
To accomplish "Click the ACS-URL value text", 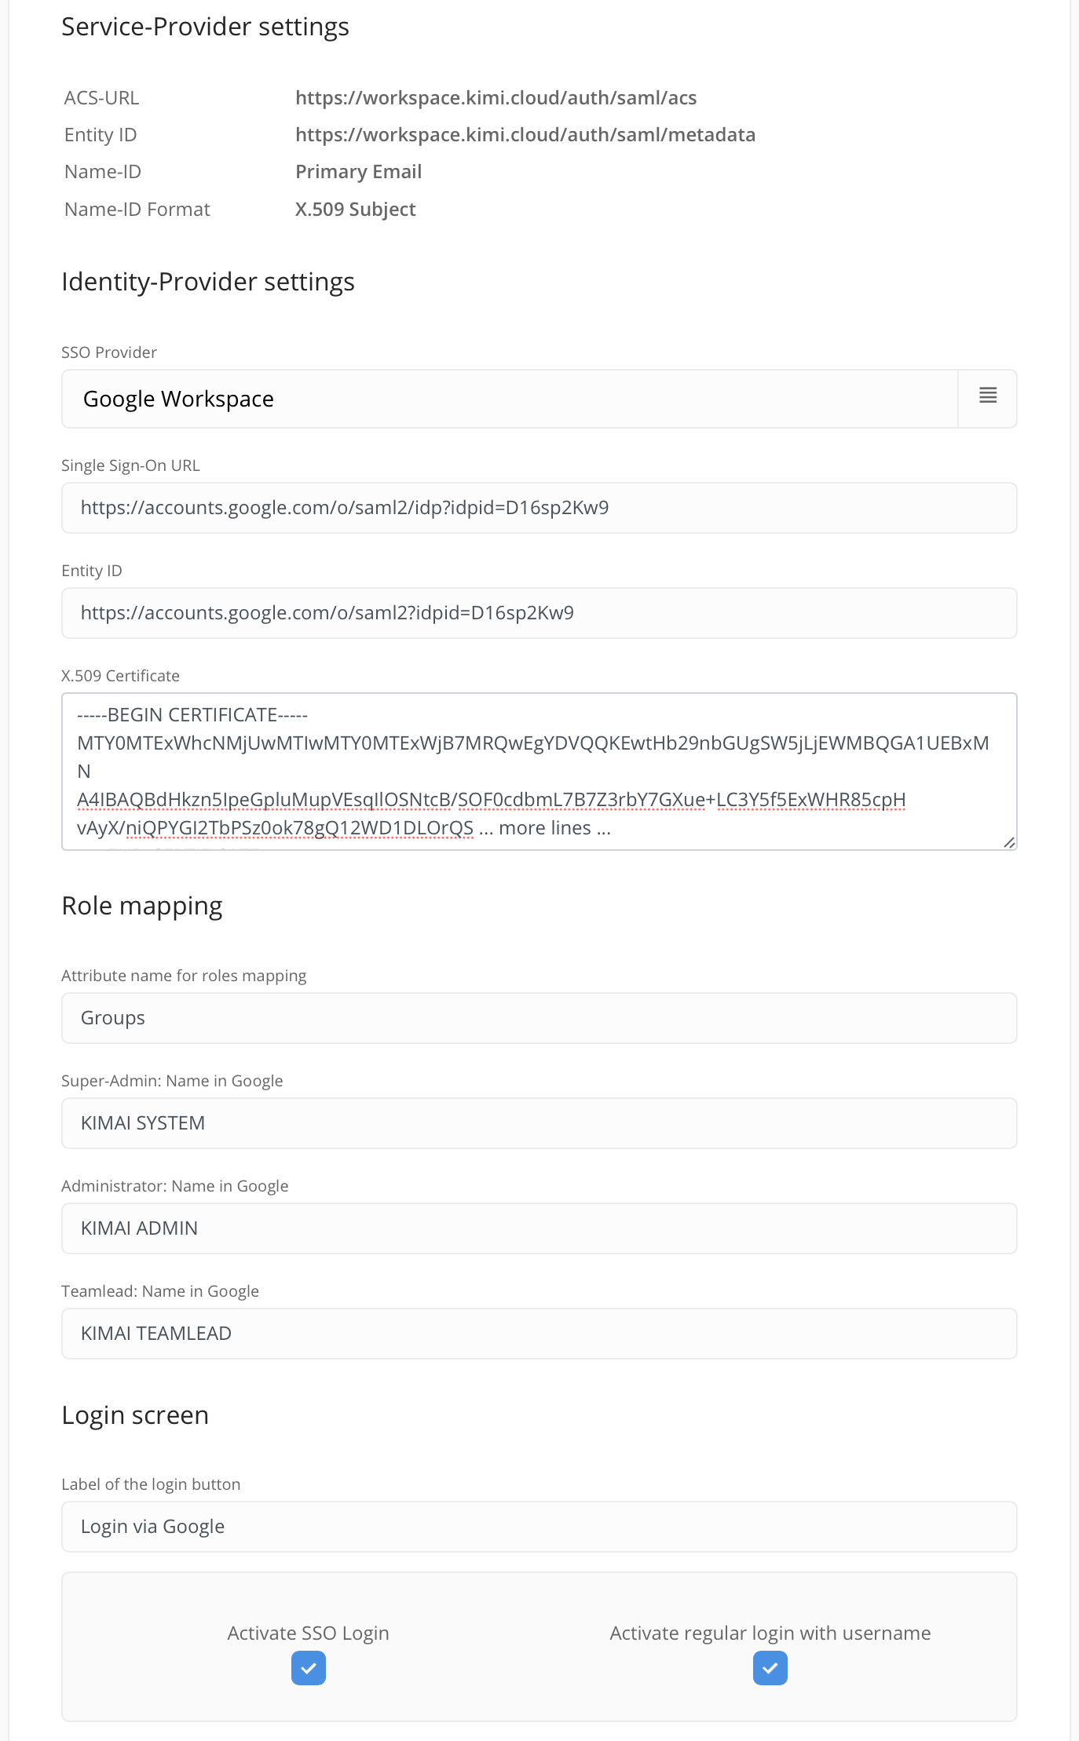I will coord(496,98).
